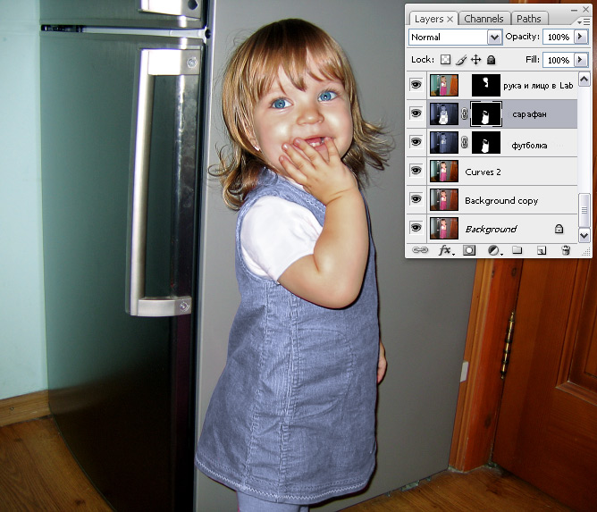Switch to the Paths tab
Screen dimensions: 597x512
click(x=529, y=19)
